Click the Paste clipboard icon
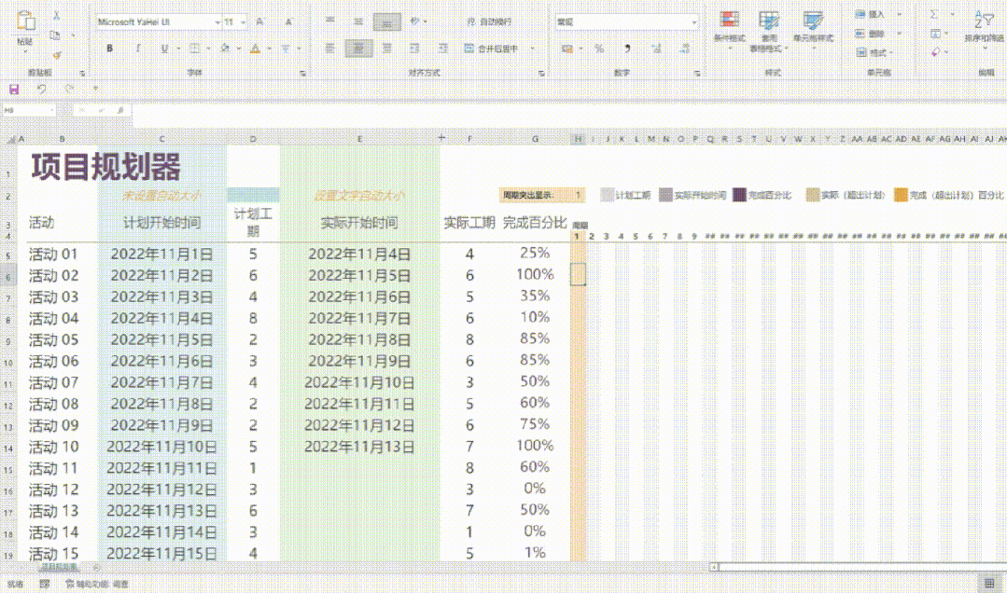The height and width of the screenshot is (593, 1007). [x=26, y=21]
